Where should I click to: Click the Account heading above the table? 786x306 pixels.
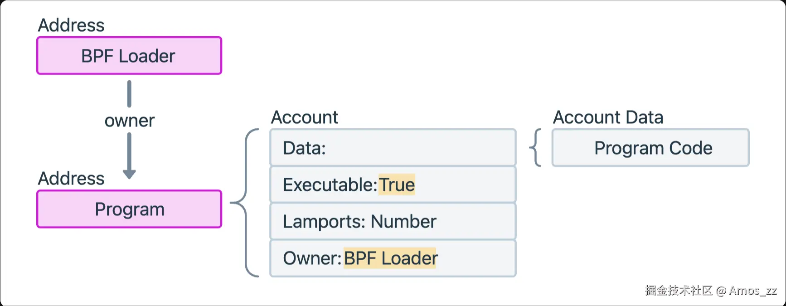pos(305,117)
